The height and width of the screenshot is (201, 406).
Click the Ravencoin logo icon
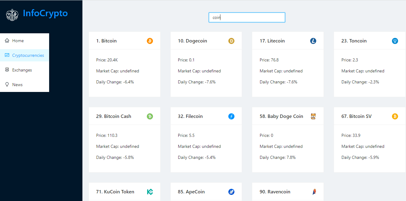point(314,192)
